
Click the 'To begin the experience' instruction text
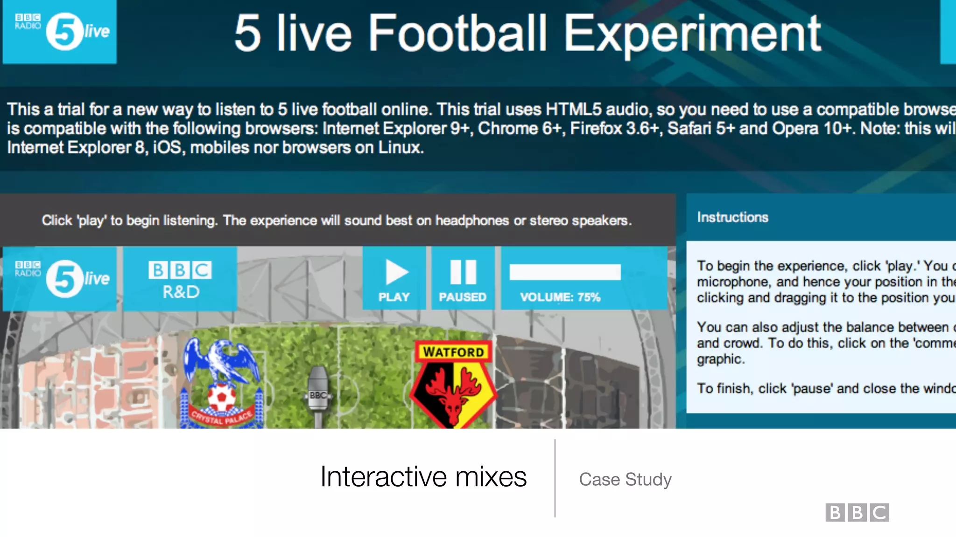click(826, 282)
